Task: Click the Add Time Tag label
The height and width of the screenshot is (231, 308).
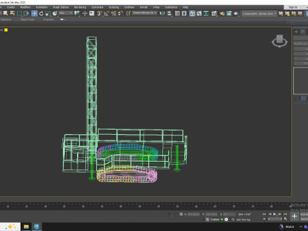Action: (x=243, y=219)
